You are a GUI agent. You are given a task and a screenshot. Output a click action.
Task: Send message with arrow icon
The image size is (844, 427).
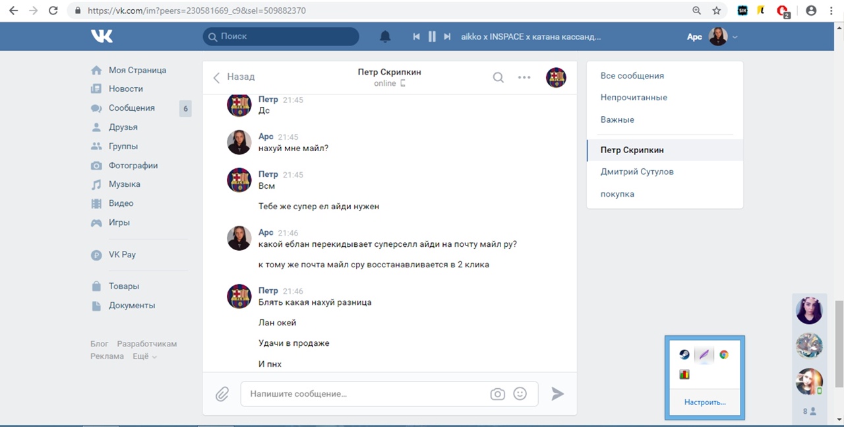(557, 394)
